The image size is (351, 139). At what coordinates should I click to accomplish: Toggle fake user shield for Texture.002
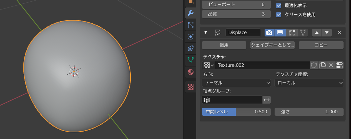[314, 65]
